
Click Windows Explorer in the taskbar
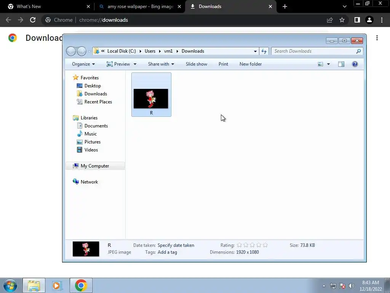click(x=34, y=285)
